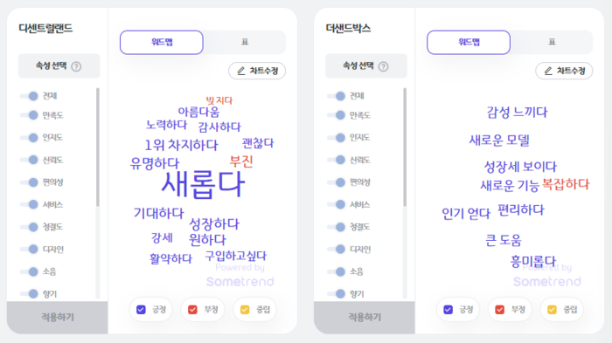
Task: Uncheck 중립 checkbox under 더센트럴랜드 word cloud
Action: pos(245,310)
